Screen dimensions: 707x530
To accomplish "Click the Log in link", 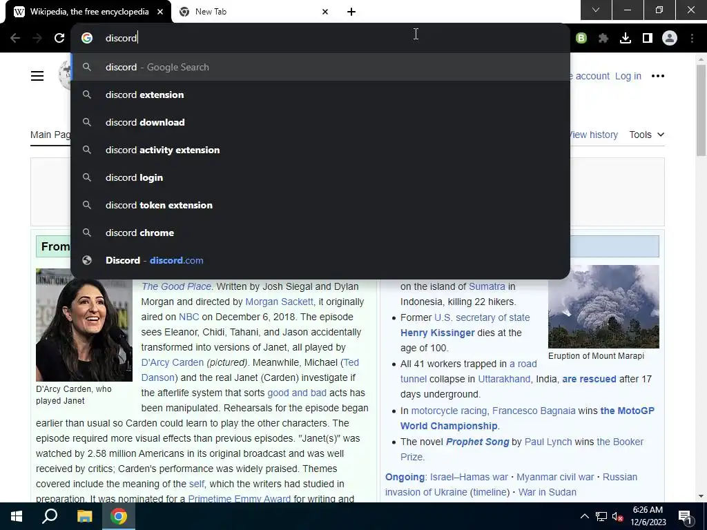I will point(628,76).
